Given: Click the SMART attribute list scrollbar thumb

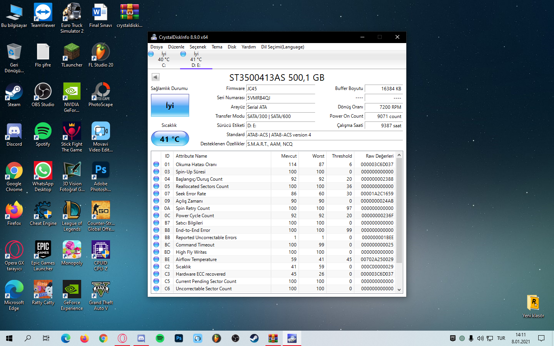Looking at the screenshot, I should tap(399, 210).
